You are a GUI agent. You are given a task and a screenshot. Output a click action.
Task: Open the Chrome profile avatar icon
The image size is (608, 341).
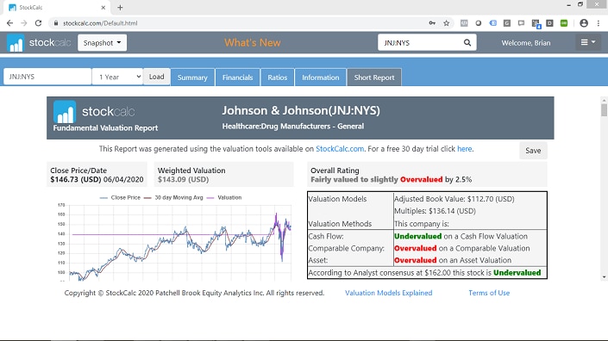click(x=584, y=23)
